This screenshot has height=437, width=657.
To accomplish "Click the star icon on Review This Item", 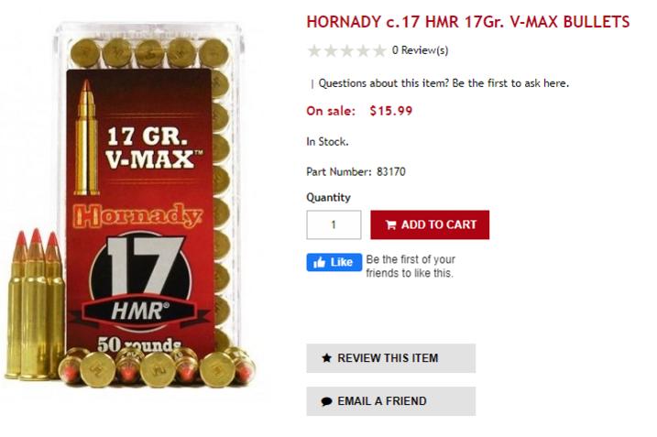I will [326, 358].
